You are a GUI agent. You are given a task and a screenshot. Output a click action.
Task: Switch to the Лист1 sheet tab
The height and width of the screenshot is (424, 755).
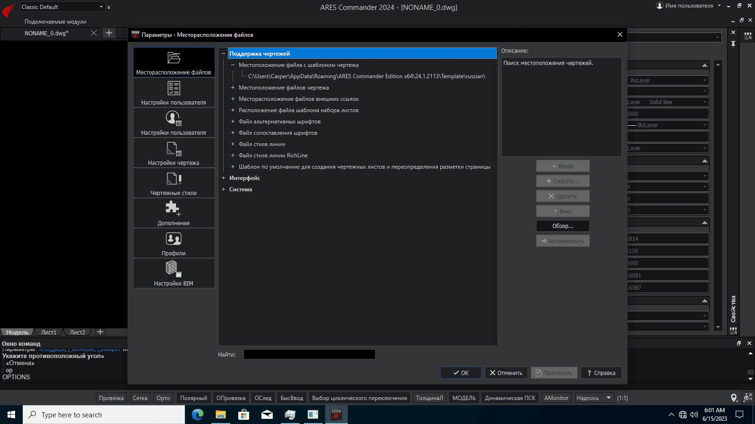click(49, 332)
